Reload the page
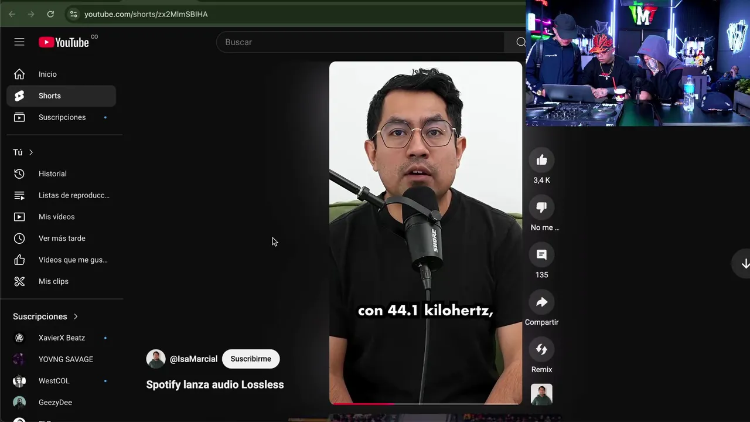The height and width of the screenshot is (422, 750). click(x=50, y=14)
